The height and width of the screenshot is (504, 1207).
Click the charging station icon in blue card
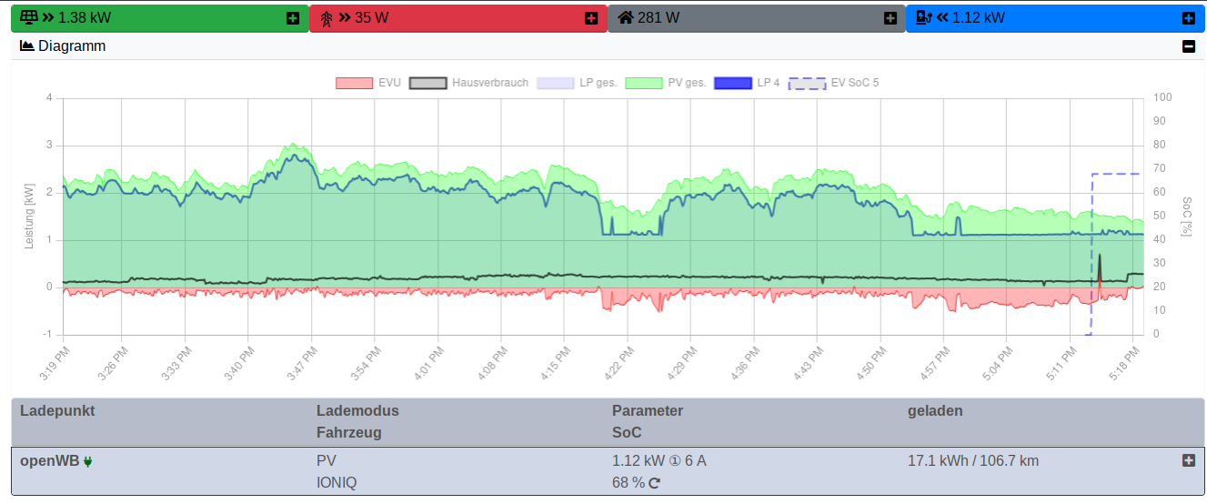tap(924, 17)
